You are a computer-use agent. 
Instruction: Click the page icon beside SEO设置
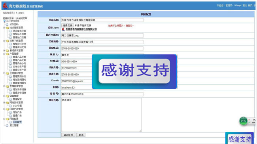coord(11,106)
